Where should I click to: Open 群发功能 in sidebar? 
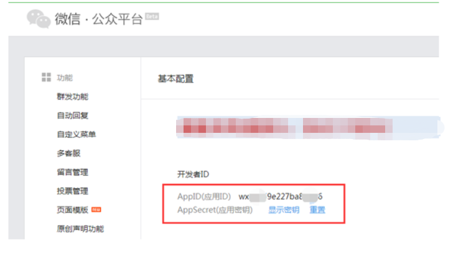[73, 96]
